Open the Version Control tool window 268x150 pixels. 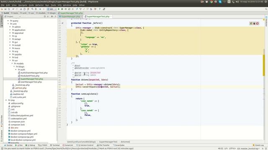tap(85, 145)
